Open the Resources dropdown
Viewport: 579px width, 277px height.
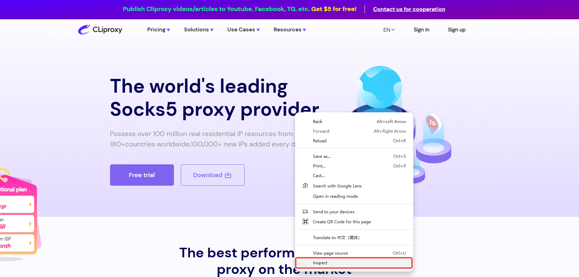click(x=290, y=30)
